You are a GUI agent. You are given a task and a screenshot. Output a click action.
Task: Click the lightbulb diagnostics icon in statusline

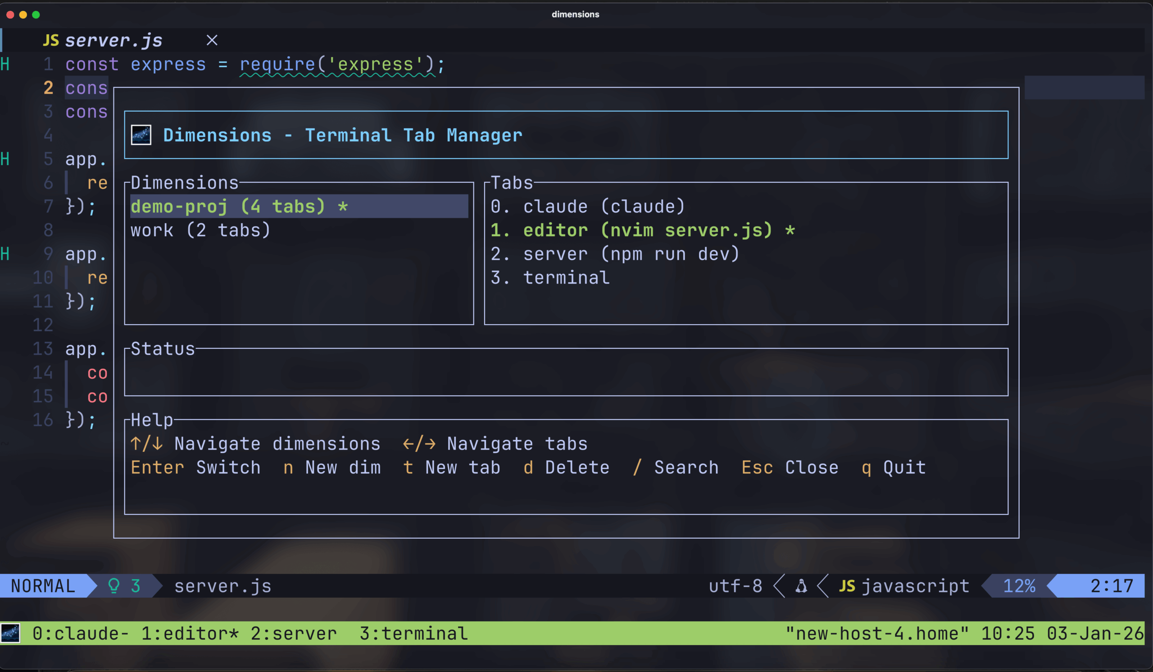(114, 586)
